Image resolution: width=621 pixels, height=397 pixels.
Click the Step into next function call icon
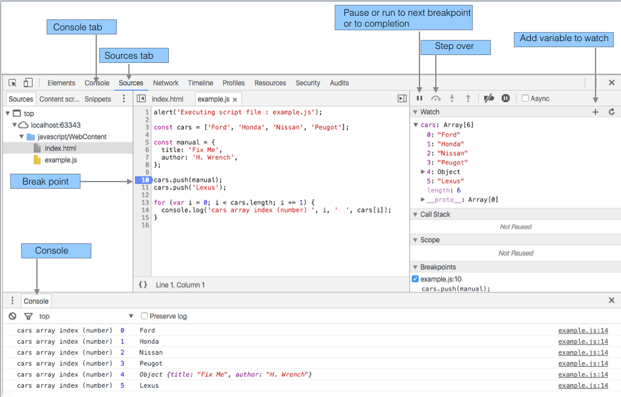pyautogui.click(x=451, y=98)
